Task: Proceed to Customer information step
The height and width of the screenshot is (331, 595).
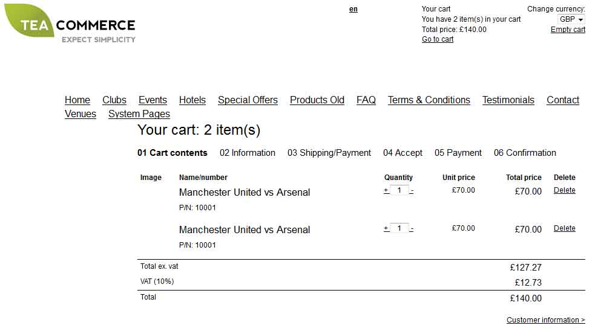Action: (x=546, y=320)
